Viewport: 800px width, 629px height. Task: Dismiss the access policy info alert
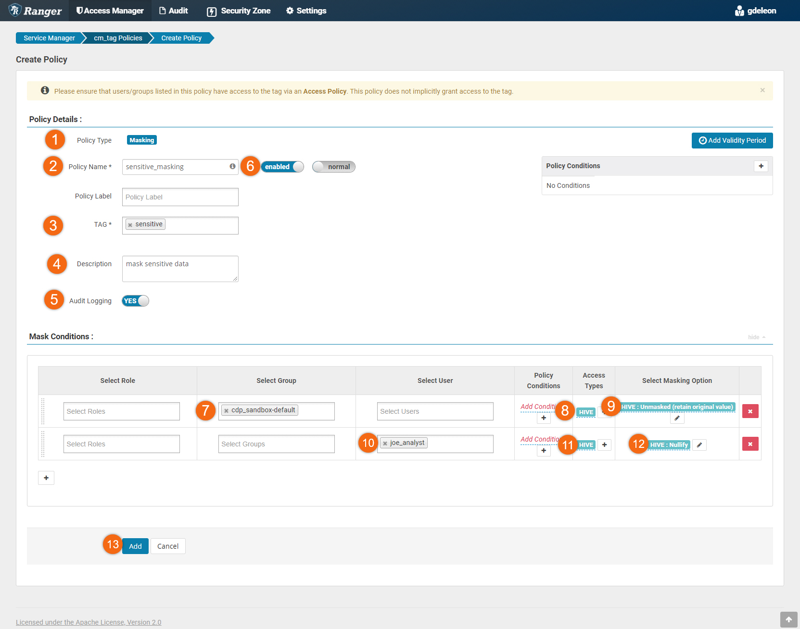[x=762, y=90]
